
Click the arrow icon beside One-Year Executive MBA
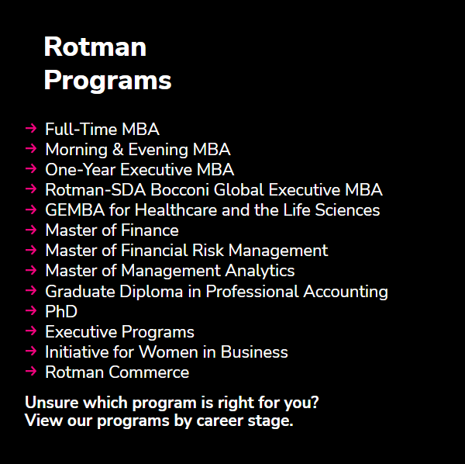[x=31, y=169]
